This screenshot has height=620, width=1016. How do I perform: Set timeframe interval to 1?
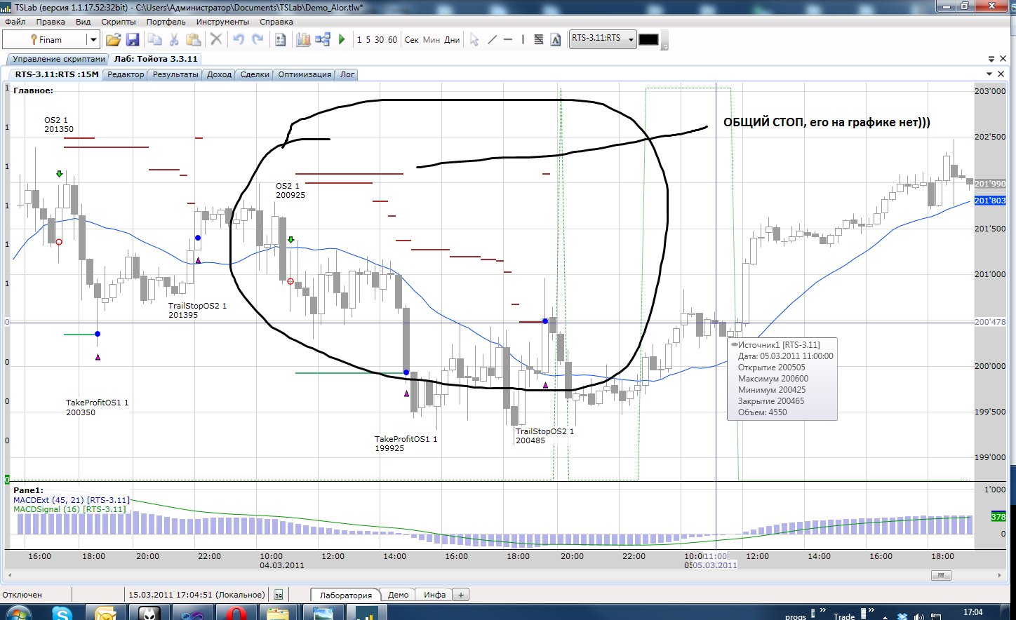pyautogui.click(x=359, y=40)
